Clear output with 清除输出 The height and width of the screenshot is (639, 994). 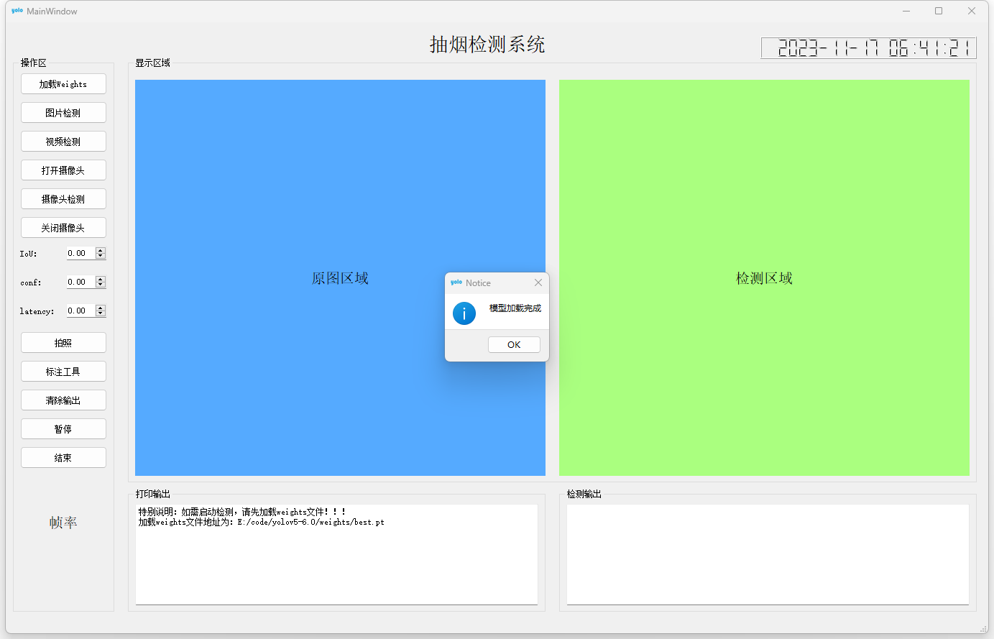pyautogui.click(x=63, y=400)
